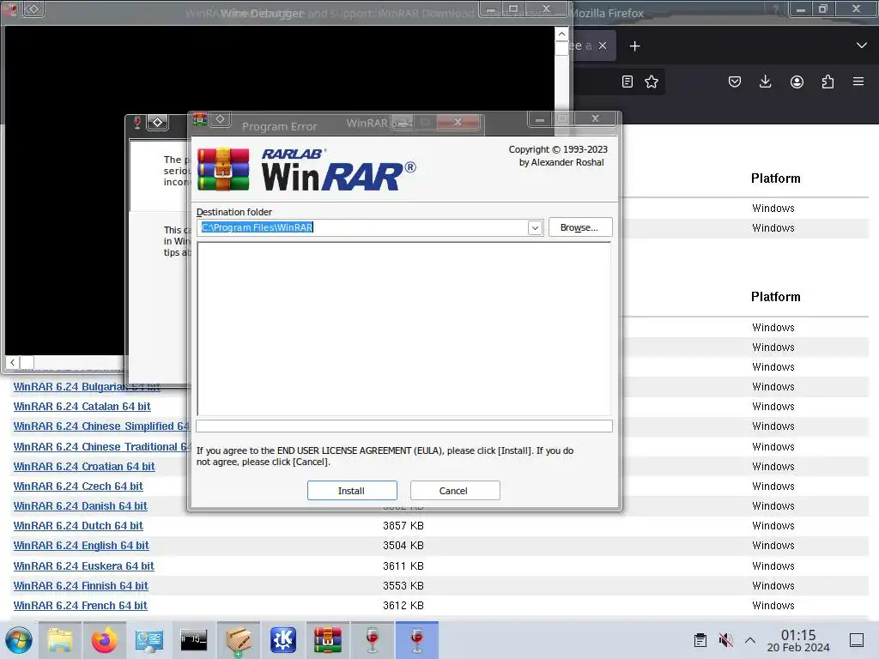This screenshot has width=879, height=659.
Task: Toggle the keep-on-all-desktops pin on WinRAR installer
Action: tap(221, 118)
